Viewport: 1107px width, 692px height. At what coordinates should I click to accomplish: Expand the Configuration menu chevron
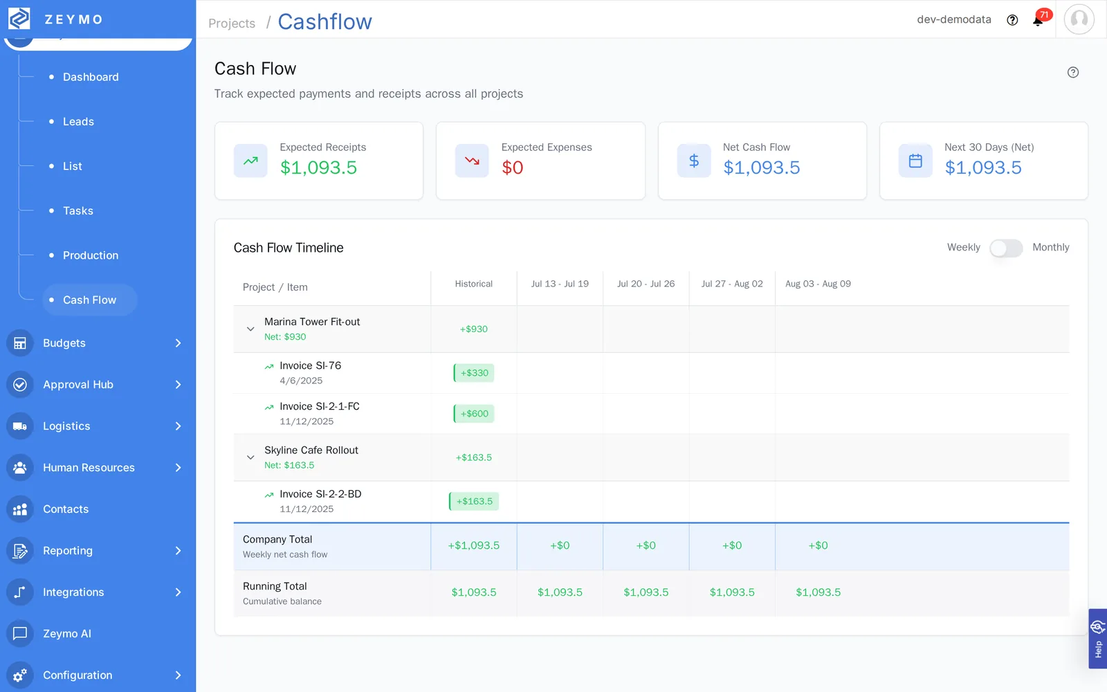(178, 675)
